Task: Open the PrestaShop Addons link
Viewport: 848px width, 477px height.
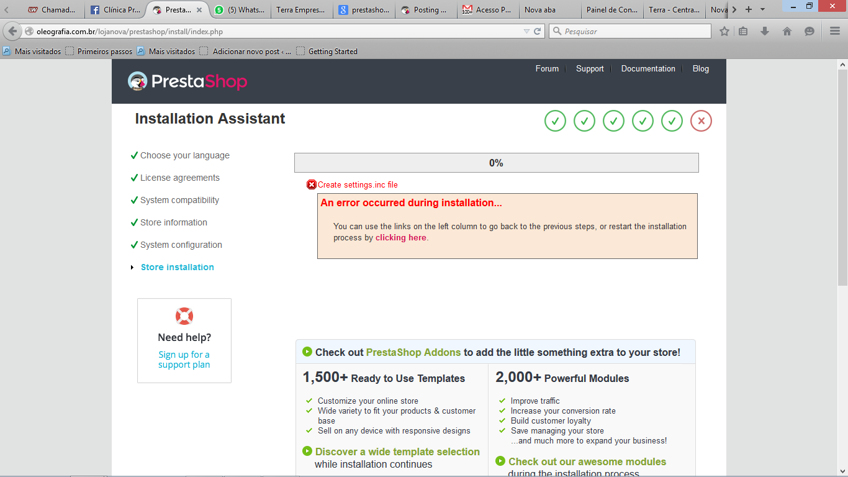Action: tap(413, 352)
